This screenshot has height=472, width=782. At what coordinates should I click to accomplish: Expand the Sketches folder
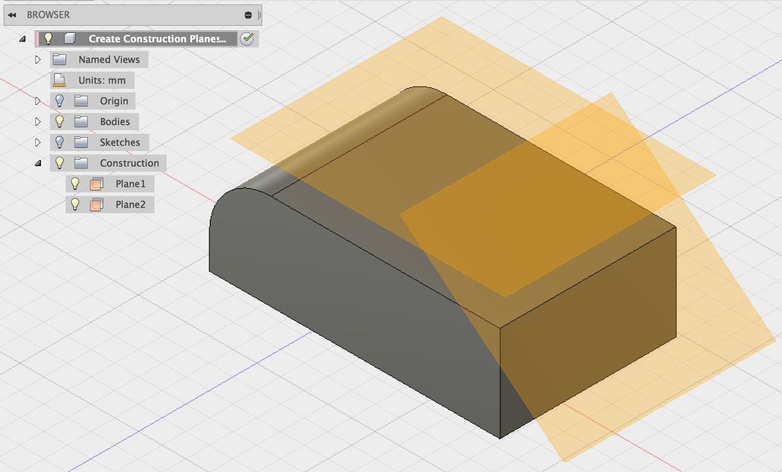tap(38, 143)
